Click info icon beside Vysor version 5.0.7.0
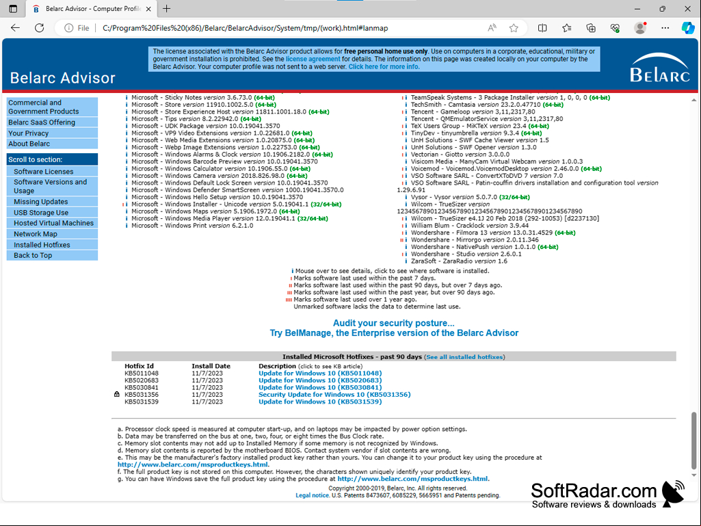Viewport: 701px width, 526px height. point(406,197)
